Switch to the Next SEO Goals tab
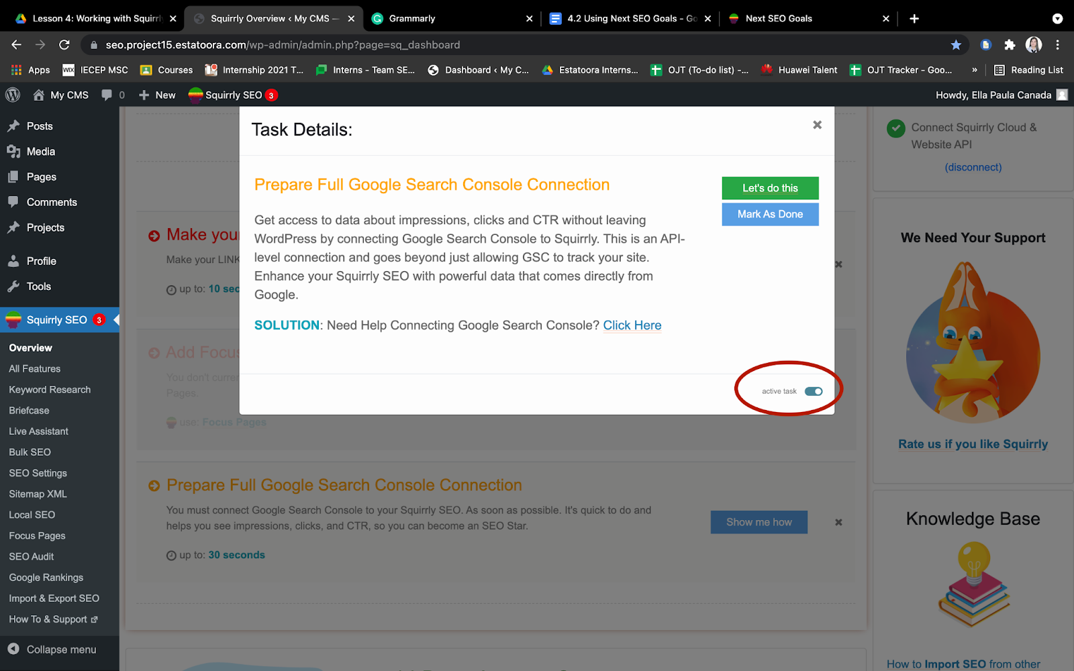Viewport: 1074px width, 671px height. pyautogui.click(x=809, y=19)
